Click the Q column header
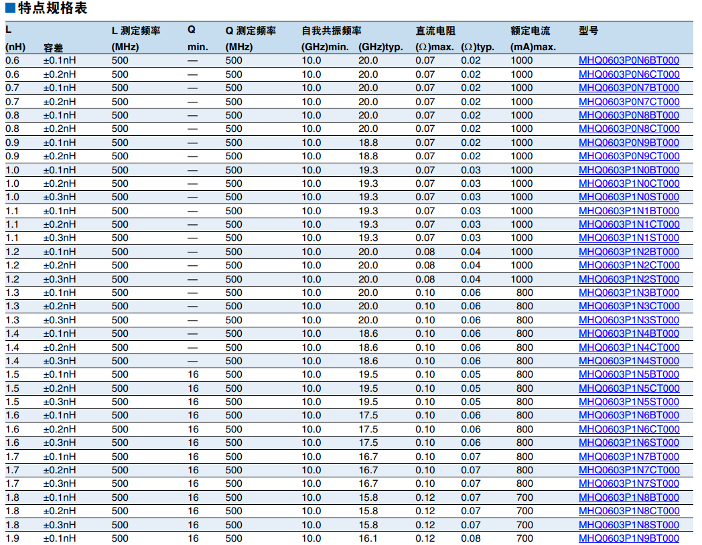This screenshot has height=545, width=702. pos(192,30)
